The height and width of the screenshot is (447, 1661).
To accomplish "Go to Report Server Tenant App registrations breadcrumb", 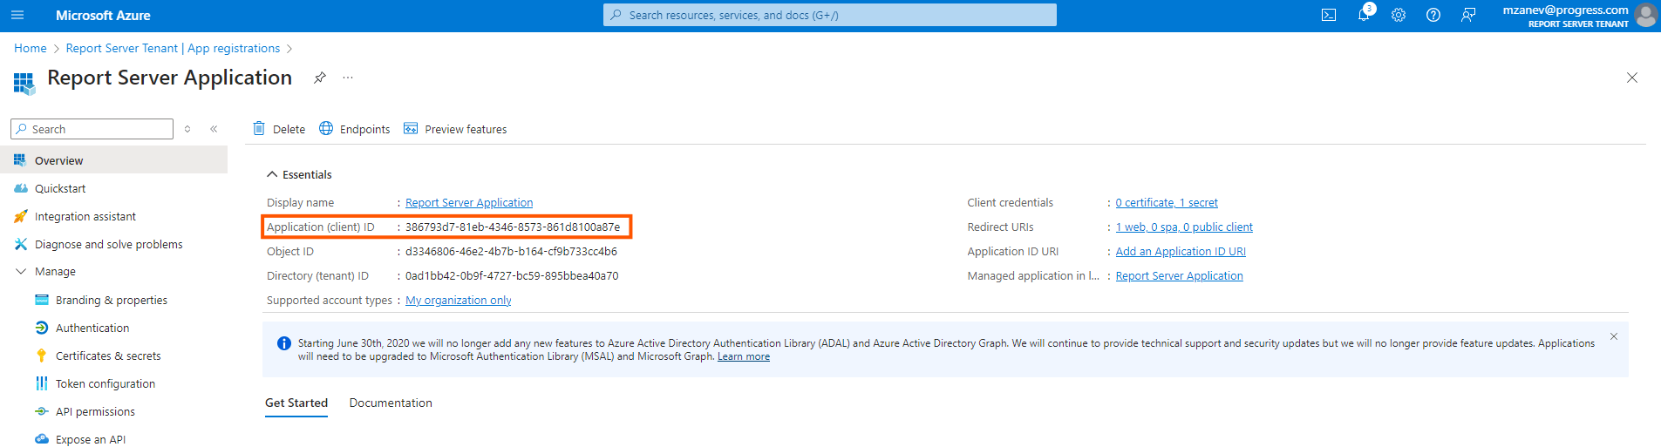I will (x=173, y=48).
